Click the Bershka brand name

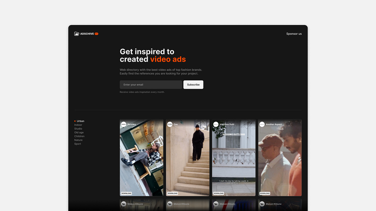tap(131, 124)
